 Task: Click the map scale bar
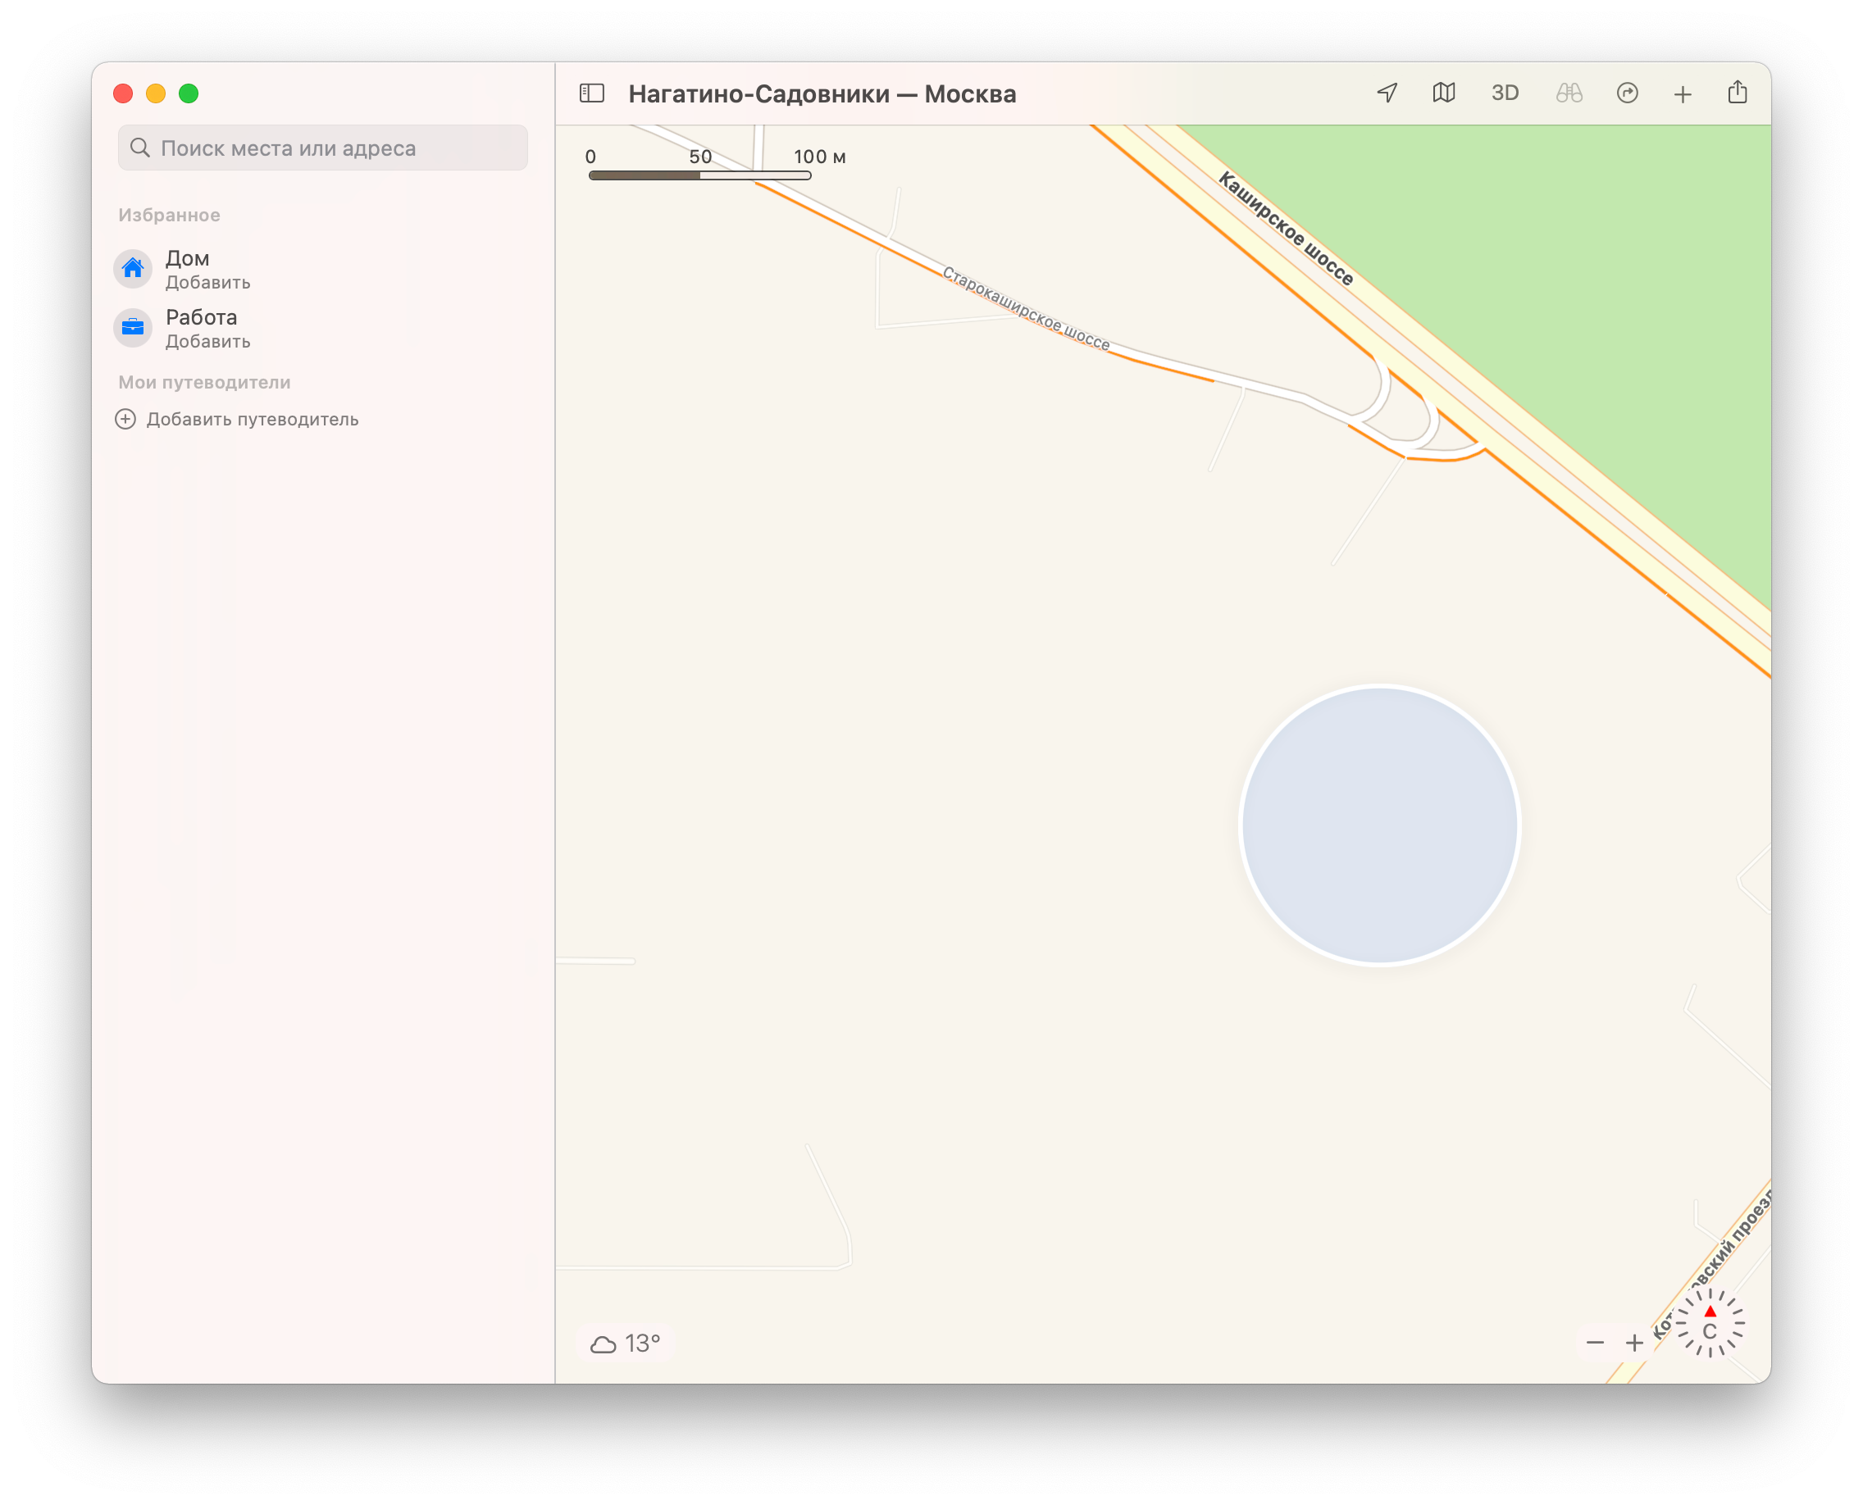click(x=699, y=175)
